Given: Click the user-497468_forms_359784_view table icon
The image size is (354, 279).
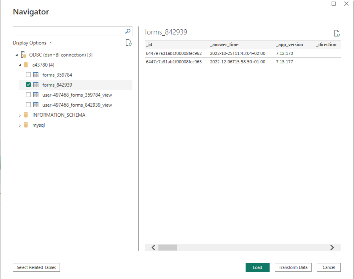Looking at the screenshot, I should click(36, 95).
